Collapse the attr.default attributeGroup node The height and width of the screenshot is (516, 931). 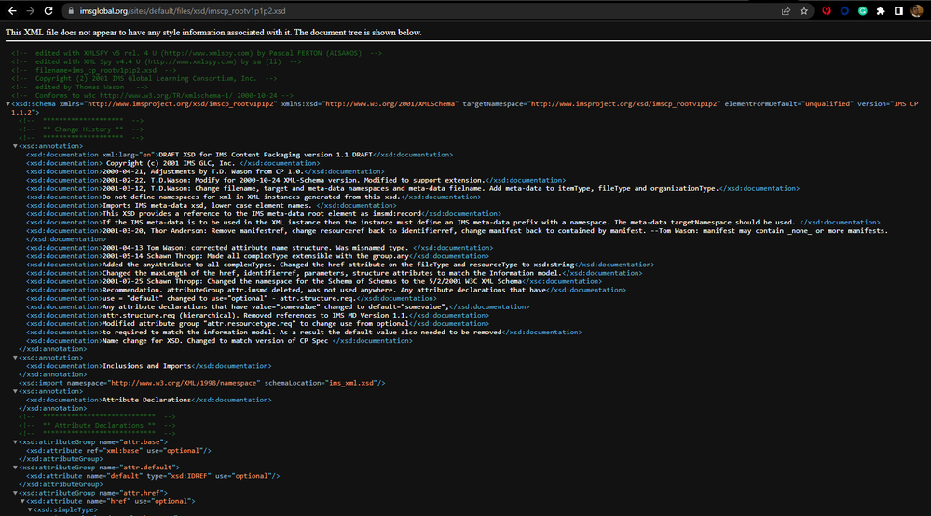pos(16,467)
